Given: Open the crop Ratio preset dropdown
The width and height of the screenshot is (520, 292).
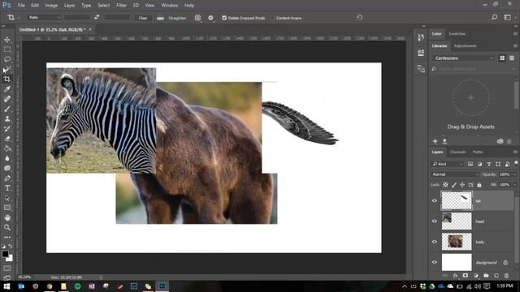Looking at the screenshot, I should coord(45,17).
